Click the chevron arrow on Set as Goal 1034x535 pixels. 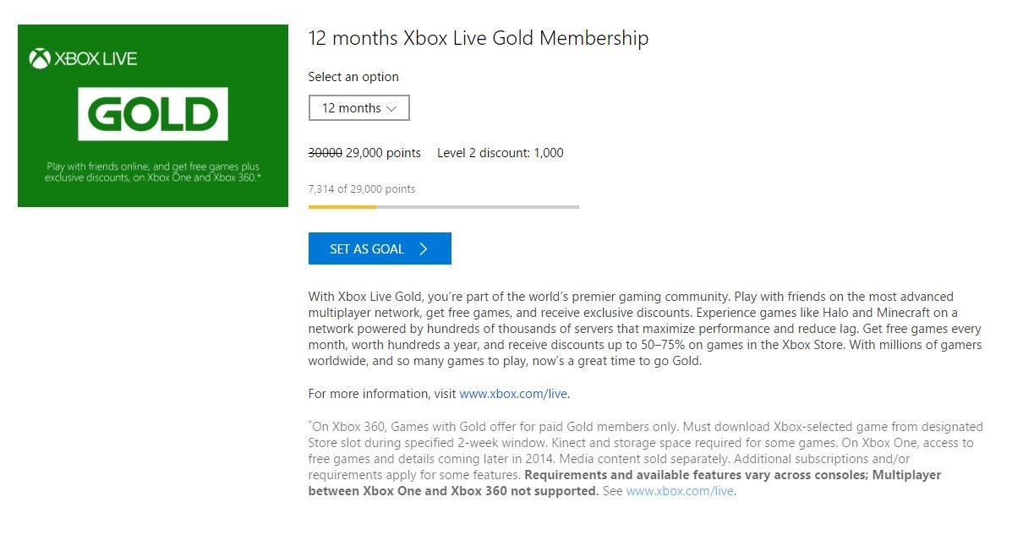click(x=424, y=248)
